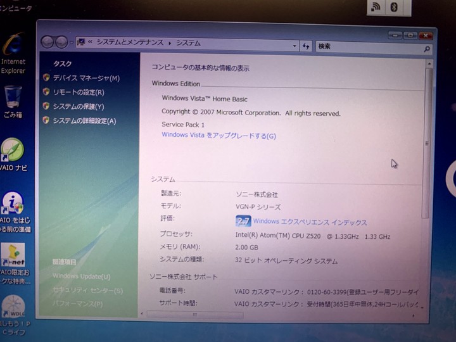Click 32 ビット オペレーティング システム text
Viewport: 456px width, 342px height.
[x=286, y=260]
